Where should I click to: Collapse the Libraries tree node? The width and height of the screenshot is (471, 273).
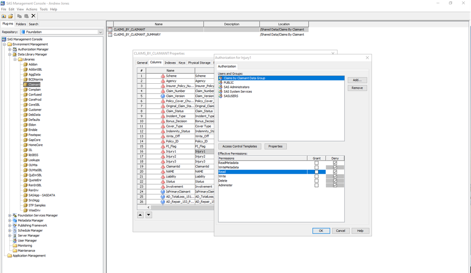(x=15, y=59)
